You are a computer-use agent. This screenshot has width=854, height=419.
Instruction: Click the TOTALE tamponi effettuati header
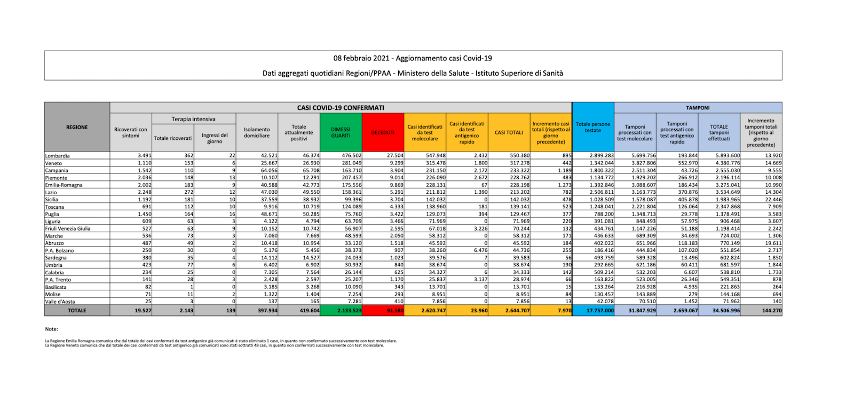pyautogui.click(x=719, y=132)
